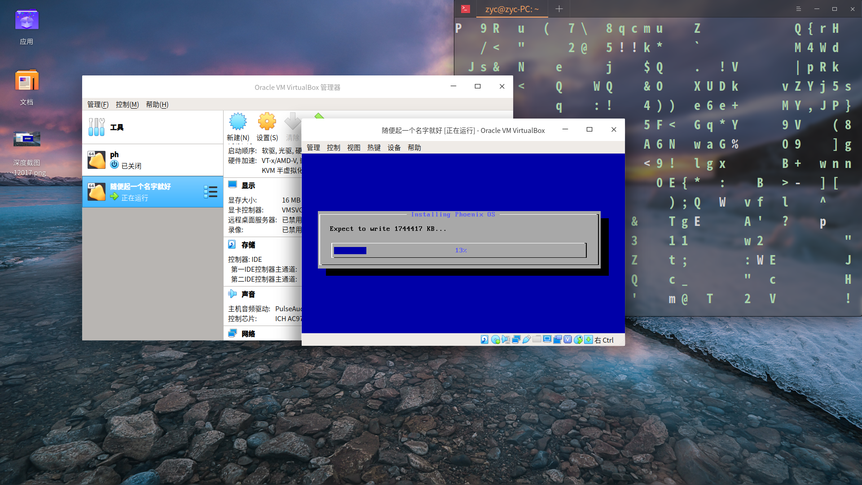
Task: Click the 第二IDE控制器主通道 entry
Action: [264, 279]
